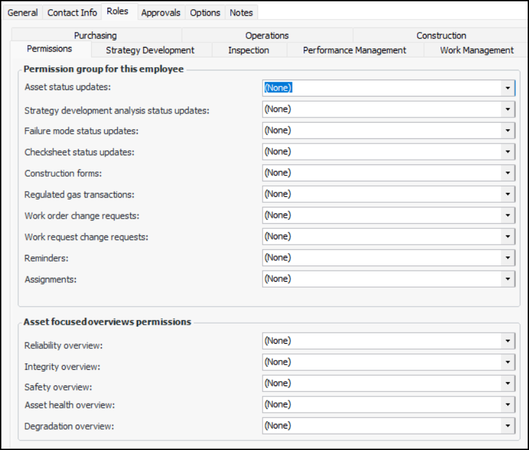Expand the Checksheet status updates combo box
This screenshot has height=450, width=529.
click(508, 152)
